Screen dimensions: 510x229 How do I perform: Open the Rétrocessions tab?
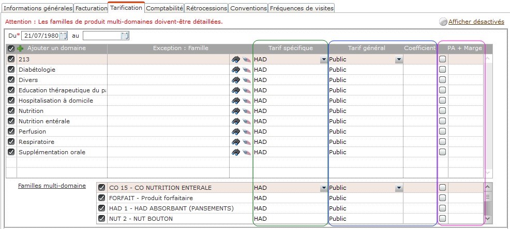[x=206, y=8]
